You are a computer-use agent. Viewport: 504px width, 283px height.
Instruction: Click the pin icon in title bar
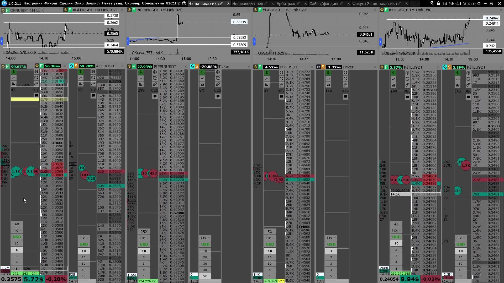click(432, 3)
